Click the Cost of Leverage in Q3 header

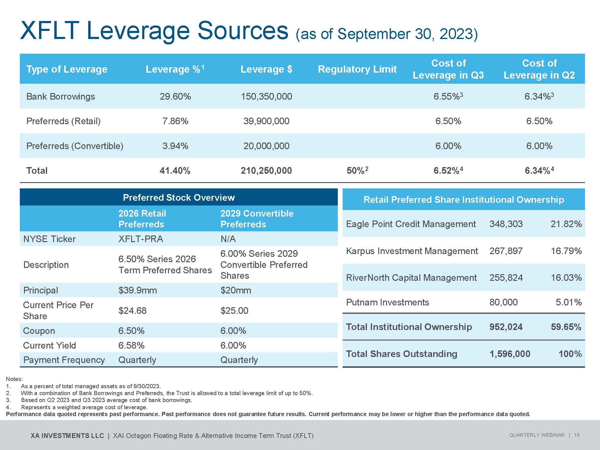[448, 69]
